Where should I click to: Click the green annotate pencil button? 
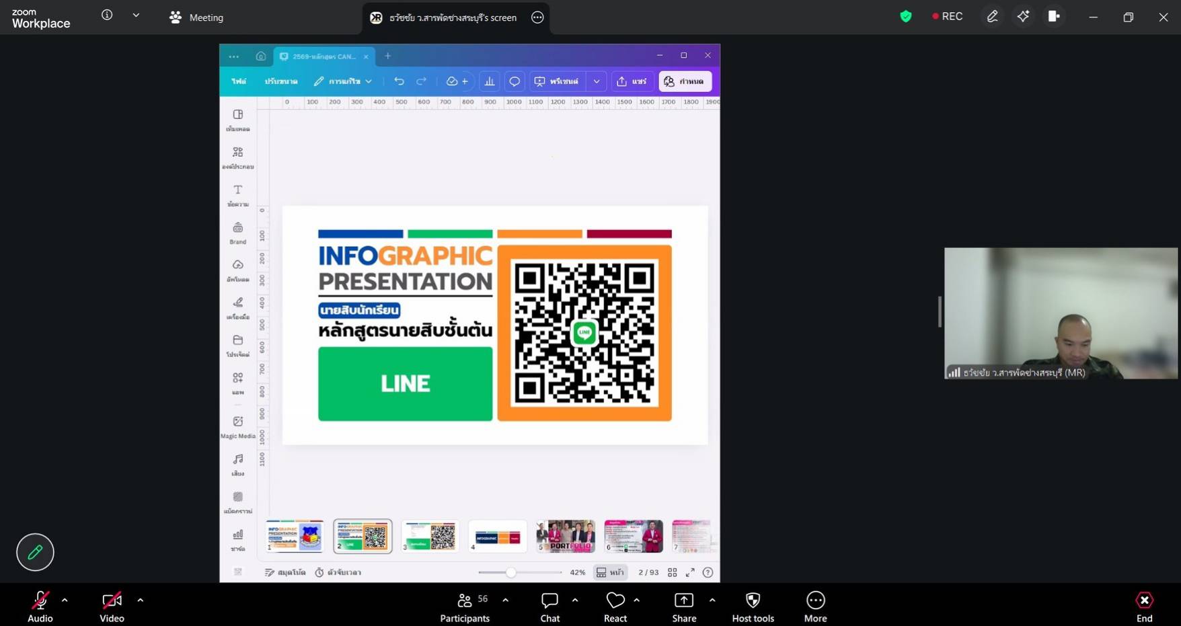pos(35,552)
